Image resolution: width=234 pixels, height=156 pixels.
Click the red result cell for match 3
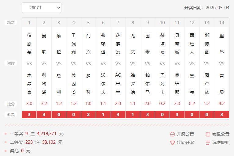pos(59,115)
